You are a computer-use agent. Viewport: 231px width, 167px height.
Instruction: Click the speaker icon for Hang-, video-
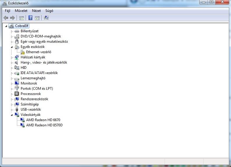coord(17,62)
